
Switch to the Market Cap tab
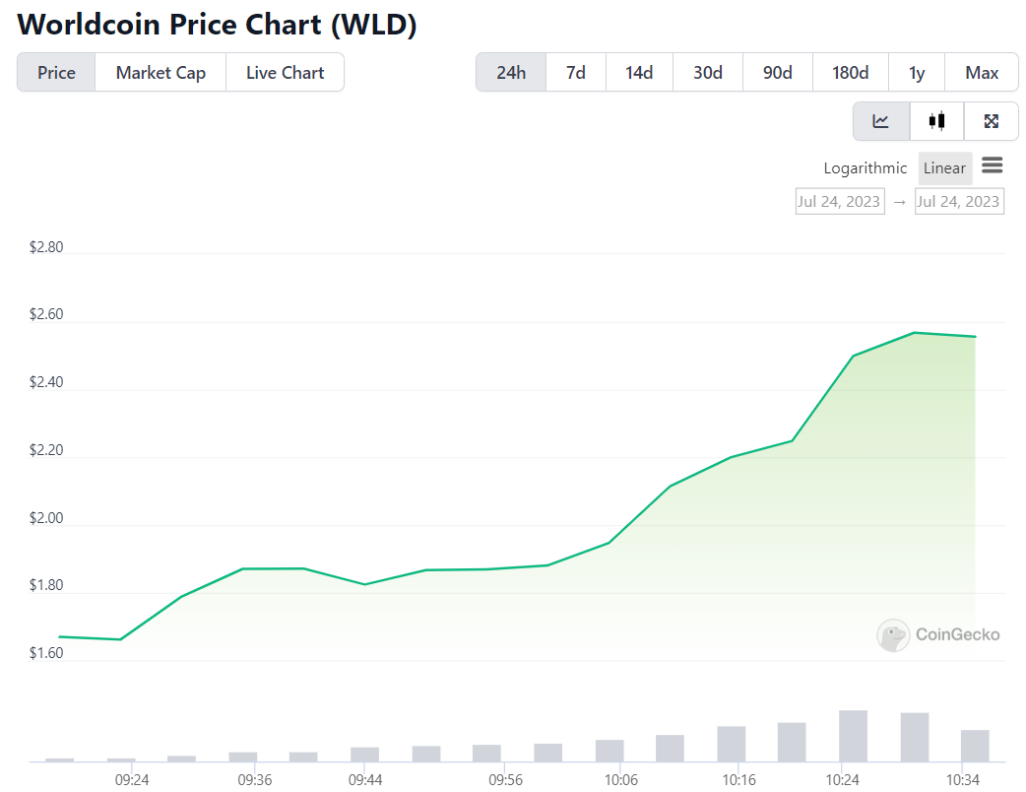(160, 72)
